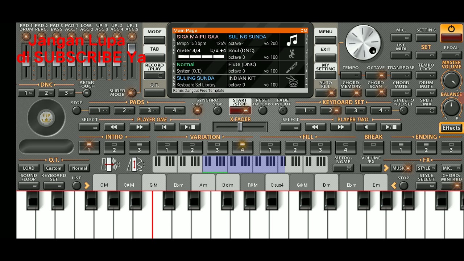Tap the power button icon
This screenshot has width=464, height=261.
coord(451,29)
